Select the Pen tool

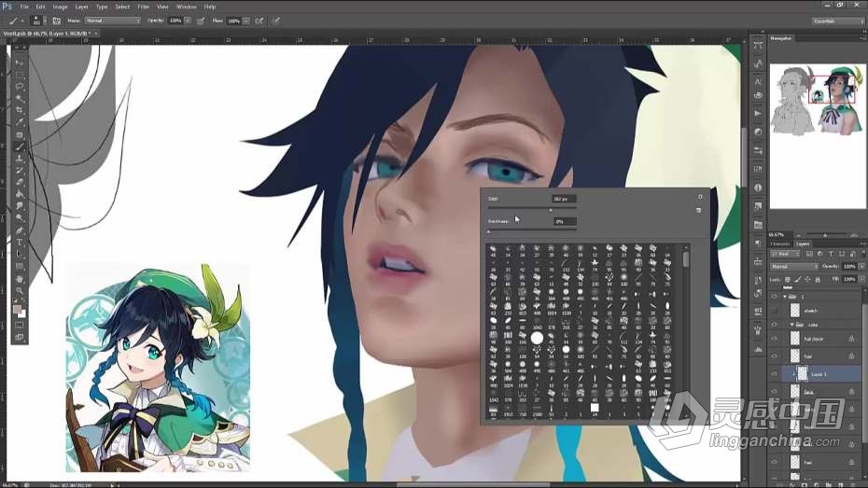20,230
